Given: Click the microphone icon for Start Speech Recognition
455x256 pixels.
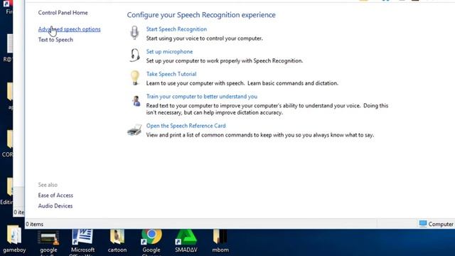Looking at the screenshot, I should click(x=134, y=33).
